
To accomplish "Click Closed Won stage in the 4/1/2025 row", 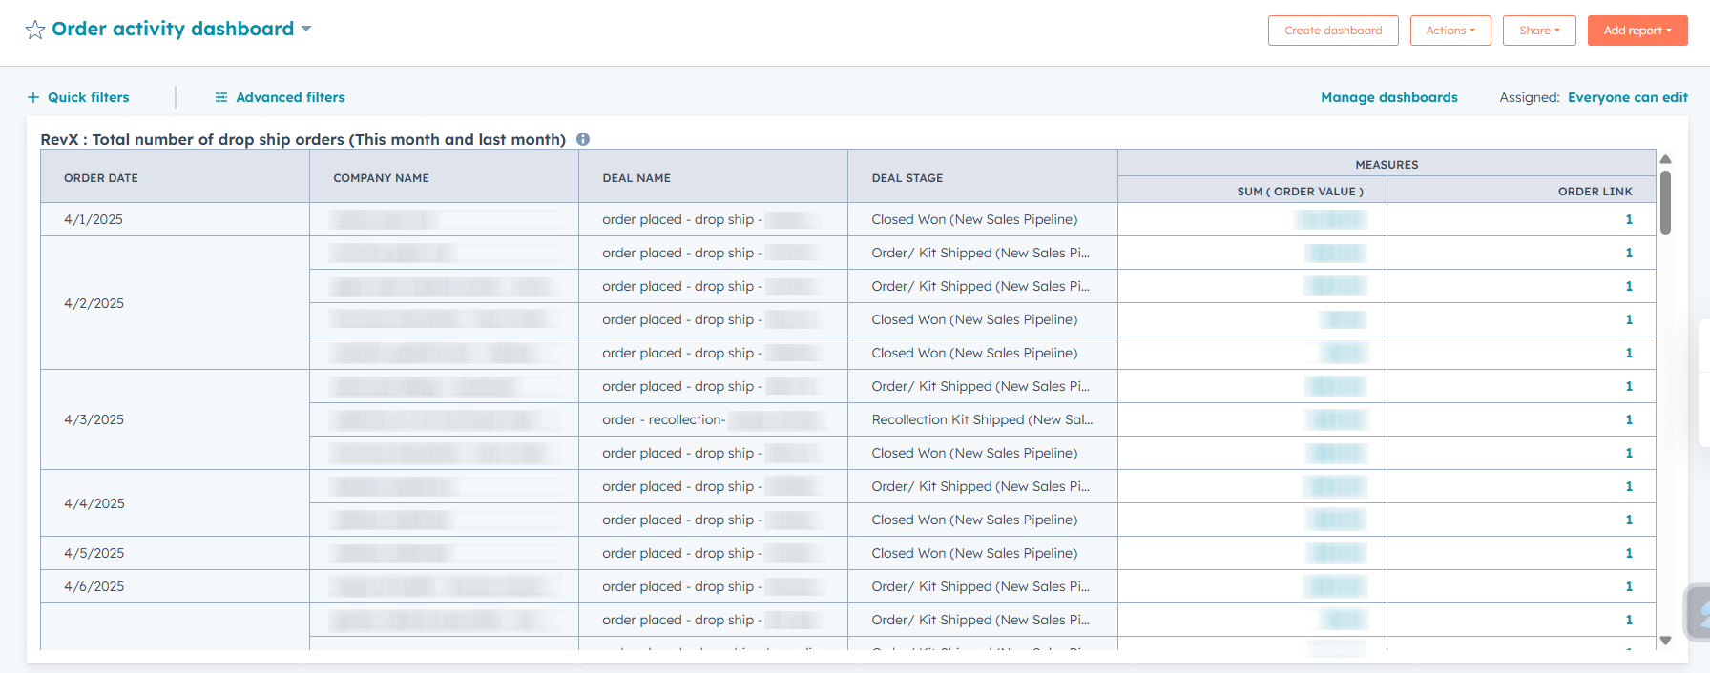I will (x=982, y=219).
